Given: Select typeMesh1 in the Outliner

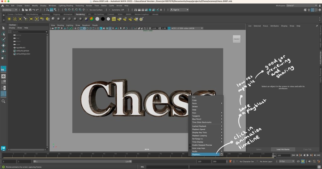Looking at the screenshot, I should (21, 48).
